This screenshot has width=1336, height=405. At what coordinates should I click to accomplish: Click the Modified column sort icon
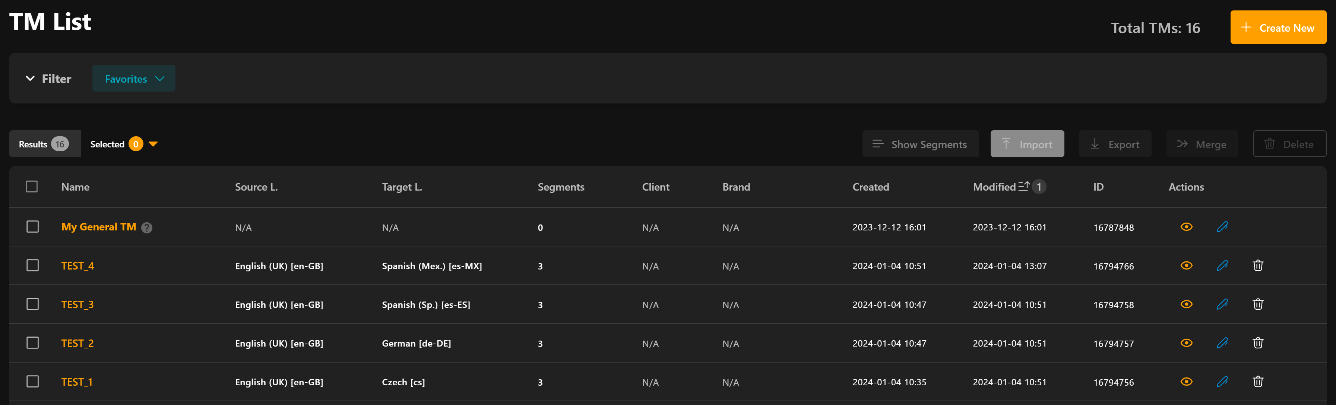tap(1024, 186)
